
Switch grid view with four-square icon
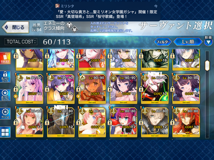pos(5,132)
